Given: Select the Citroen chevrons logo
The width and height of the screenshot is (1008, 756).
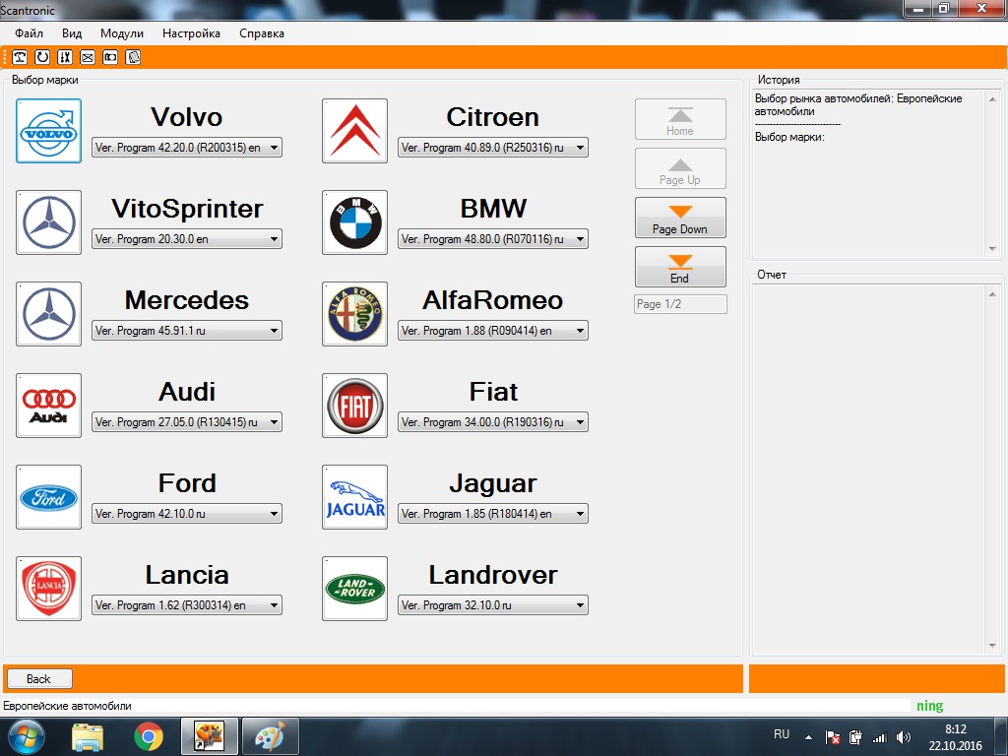Looking at the screenshot, I should point(354,131).
